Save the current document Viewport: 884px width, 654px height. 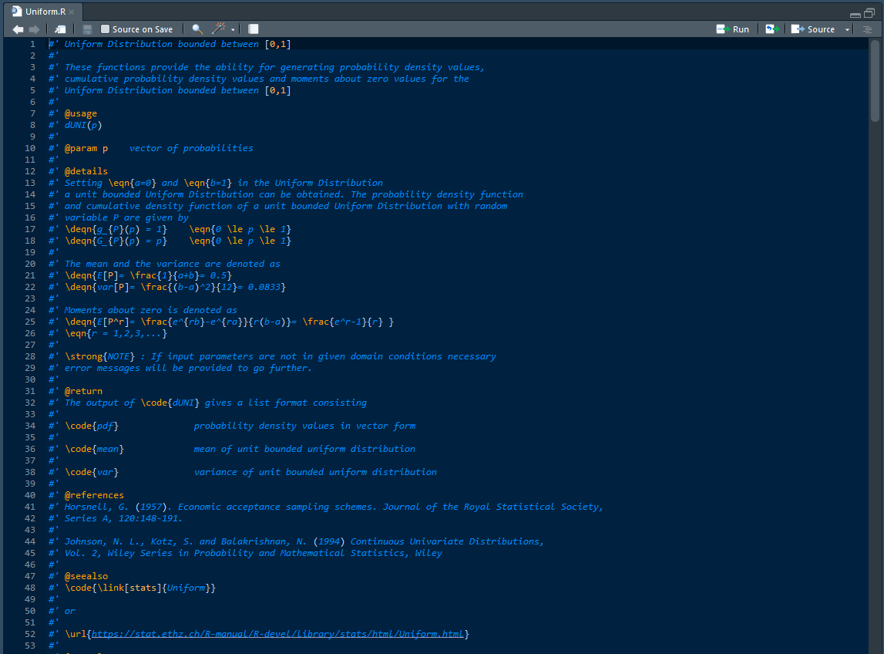click(x=87, y=29)
